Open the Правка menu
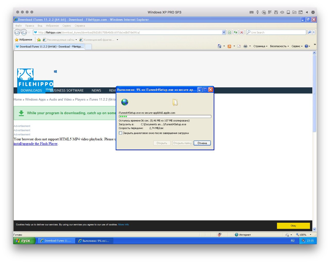 click(30, 26)
